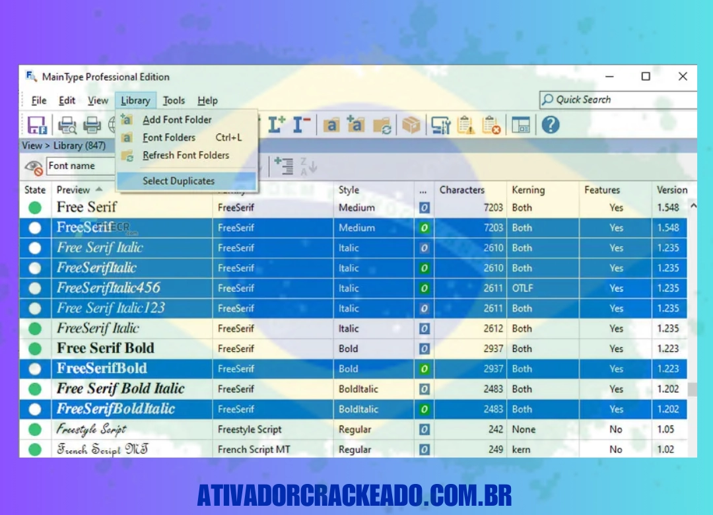Toggle the state dot for Free Serif Bold Italic
The height and width of the screenshot is (515, 713).
coord(35,389)
